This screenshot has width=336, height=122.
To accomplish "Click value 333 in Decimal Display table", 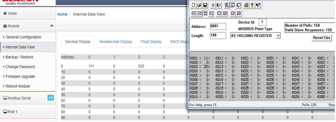I will [141, 66].
